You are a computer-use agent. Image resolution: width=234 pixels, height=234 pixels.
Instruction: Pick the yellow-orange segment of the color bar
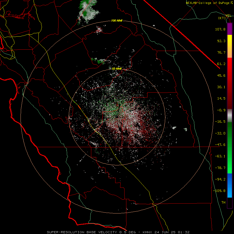(x=230, y=46)
